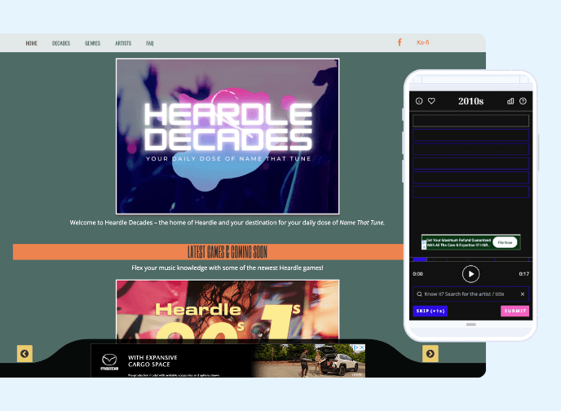Open the stats bar chart icon
This screenshot has width=561, height=411.
coord(510,101)
